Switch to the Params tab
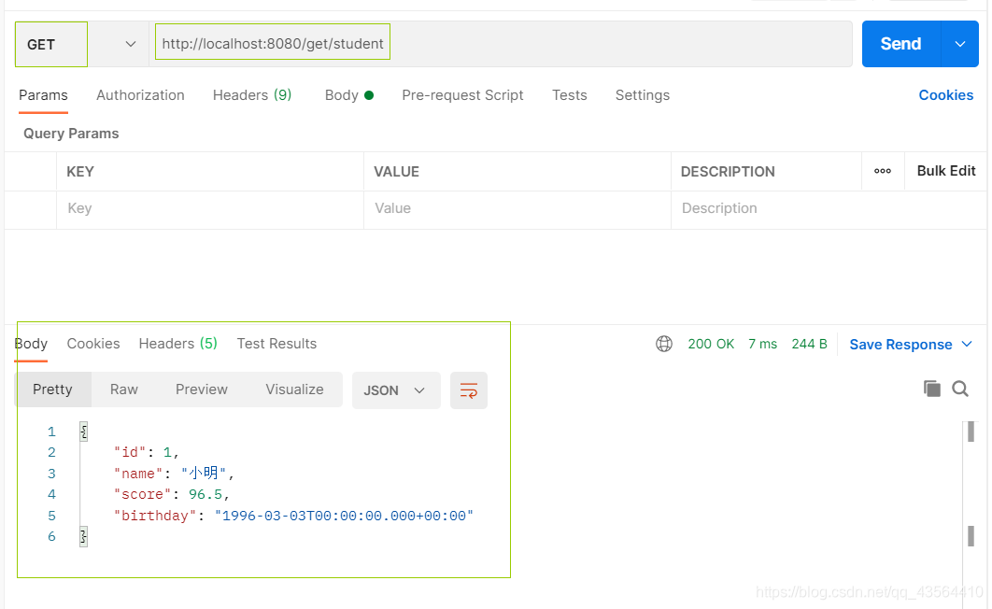 (43, 95)
